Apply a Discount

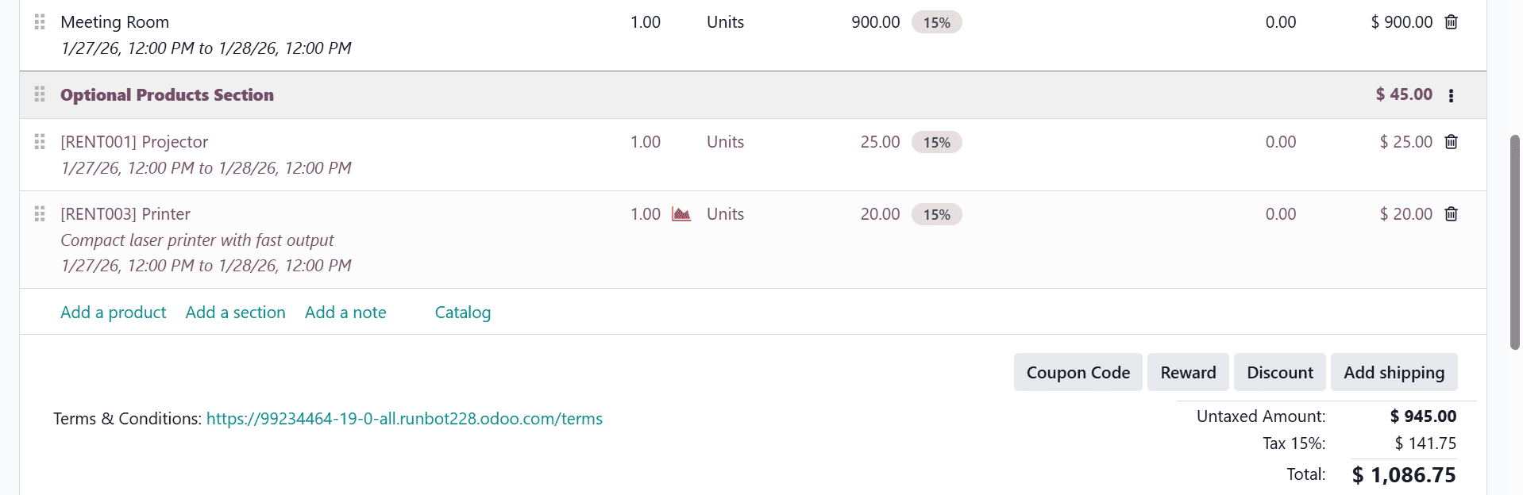tap(1279, 372)
